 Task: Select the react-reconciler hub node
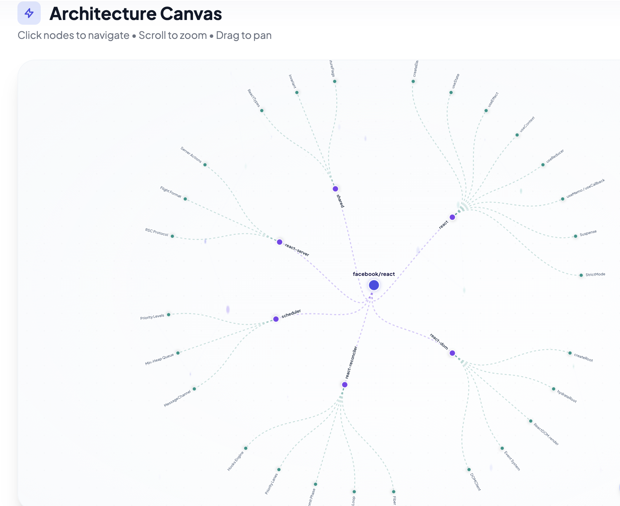[x=344, y=384]
